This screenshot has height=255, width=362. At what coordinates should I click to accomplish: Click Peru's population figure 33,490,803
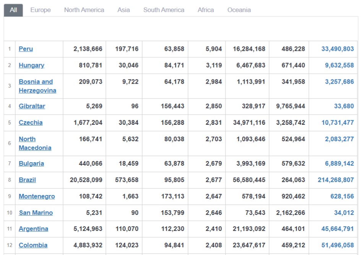coord(338,49)
